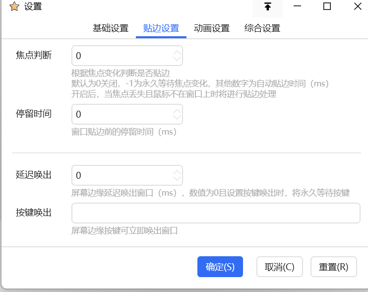Select the 贴边设置 tab
The image size is (368, 292).
(161, 28)
